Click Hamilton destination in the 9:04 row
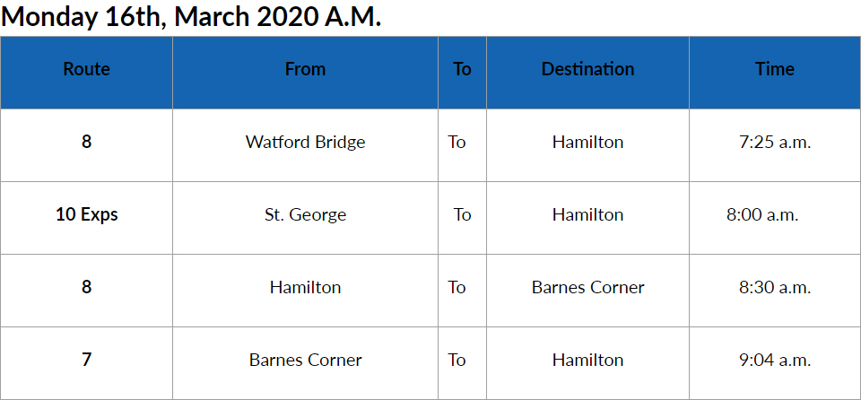 (x=587, y=360)
